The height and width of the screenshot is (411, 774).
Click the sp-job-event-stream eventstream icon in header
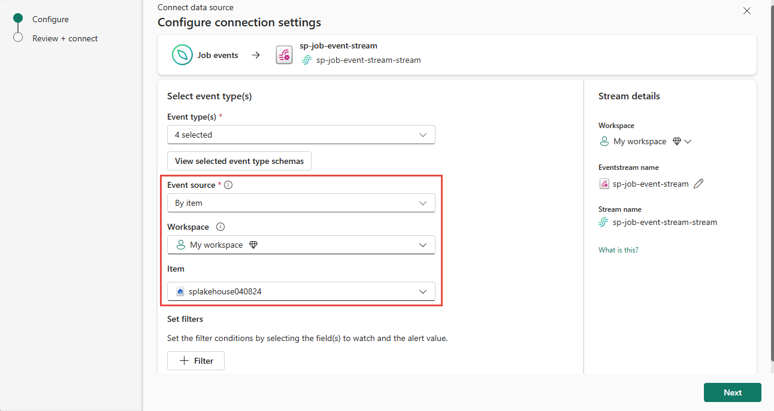tap(284, 55)
